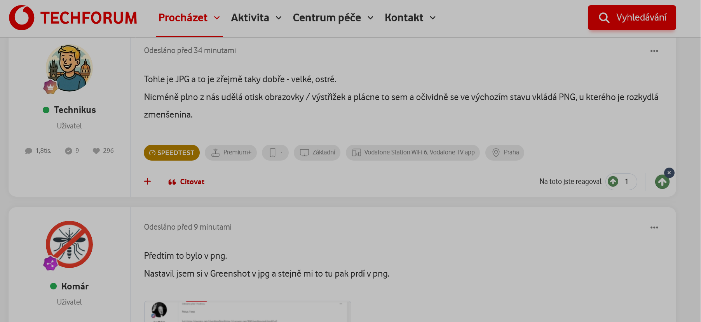Click the plus multi-quote icon

(x=148, y=182)
